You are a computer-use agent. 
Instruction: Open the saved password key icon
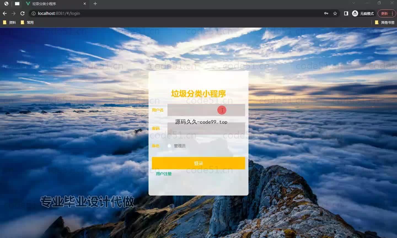pyautogui.click(x=326, y=13)
